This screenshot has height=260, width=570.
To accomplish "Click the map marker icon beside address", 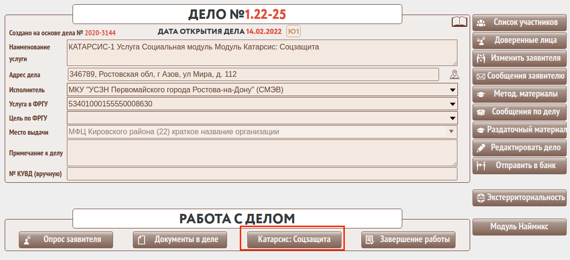I will (x=454, y=74).
